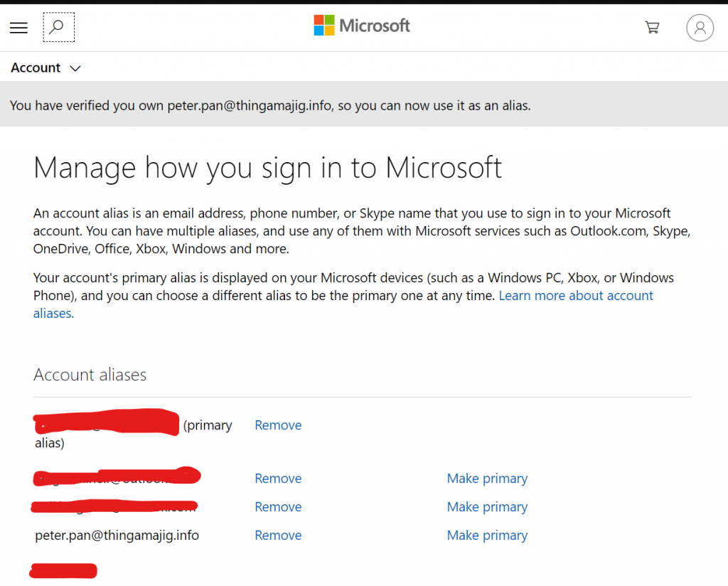Click the Manage how you sign in heading
Image resolution: width=728 pixels, height=586 pixels.
click(x=267, y=168)
